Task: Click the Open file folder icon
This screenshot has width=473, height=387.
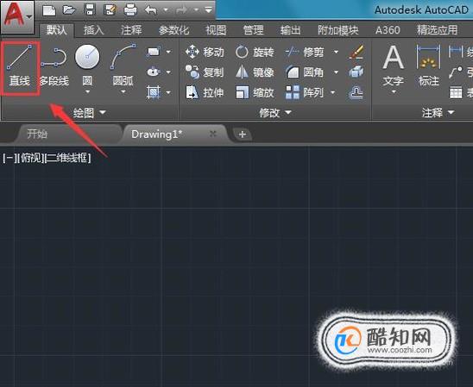Action: 69,10
